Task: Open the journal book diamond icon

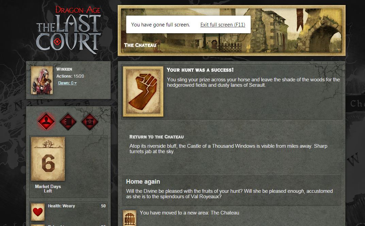Action: pos(68,121)
